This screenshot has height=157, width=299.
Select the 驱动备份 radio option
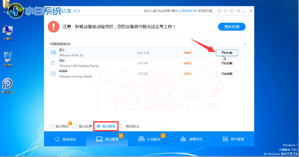click(51, 126)
